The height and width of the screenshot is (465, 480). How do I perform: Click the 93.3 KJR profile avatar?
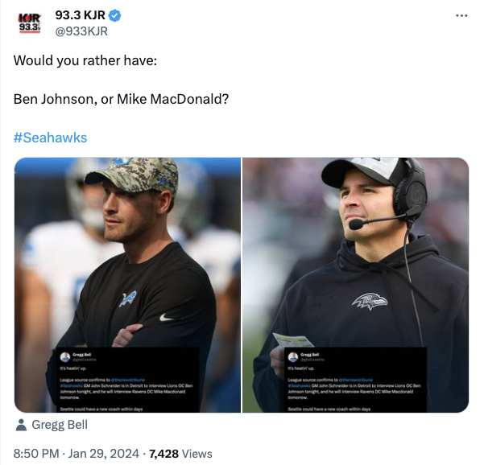[29, 23]
